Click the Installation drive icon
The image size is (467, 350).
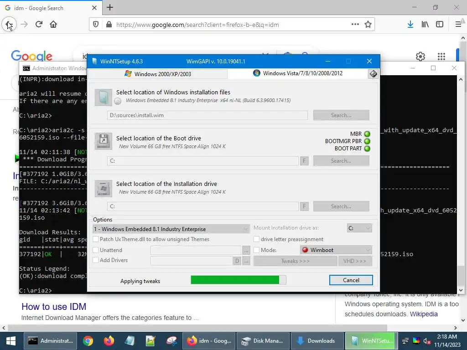click(x=104, y=188)
